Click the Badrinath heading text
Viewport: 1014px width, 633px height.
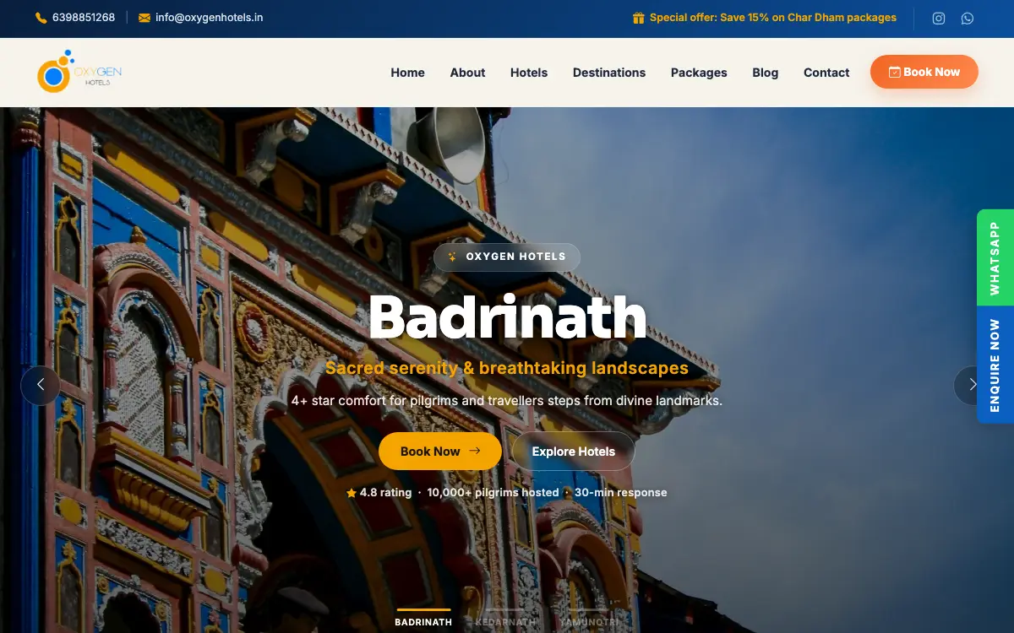tap(507, 316)
